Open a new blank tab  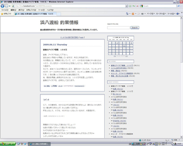pyautogui.click(x=59, y=14)
